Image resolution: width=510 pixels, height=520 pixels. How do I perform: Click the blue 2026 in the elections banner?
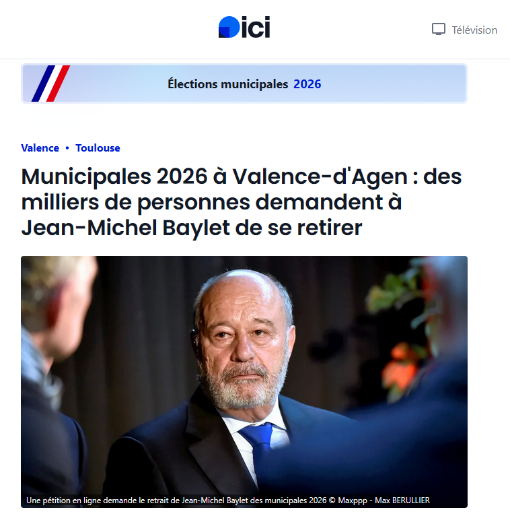pyautogui.click(x=307, y=84)
